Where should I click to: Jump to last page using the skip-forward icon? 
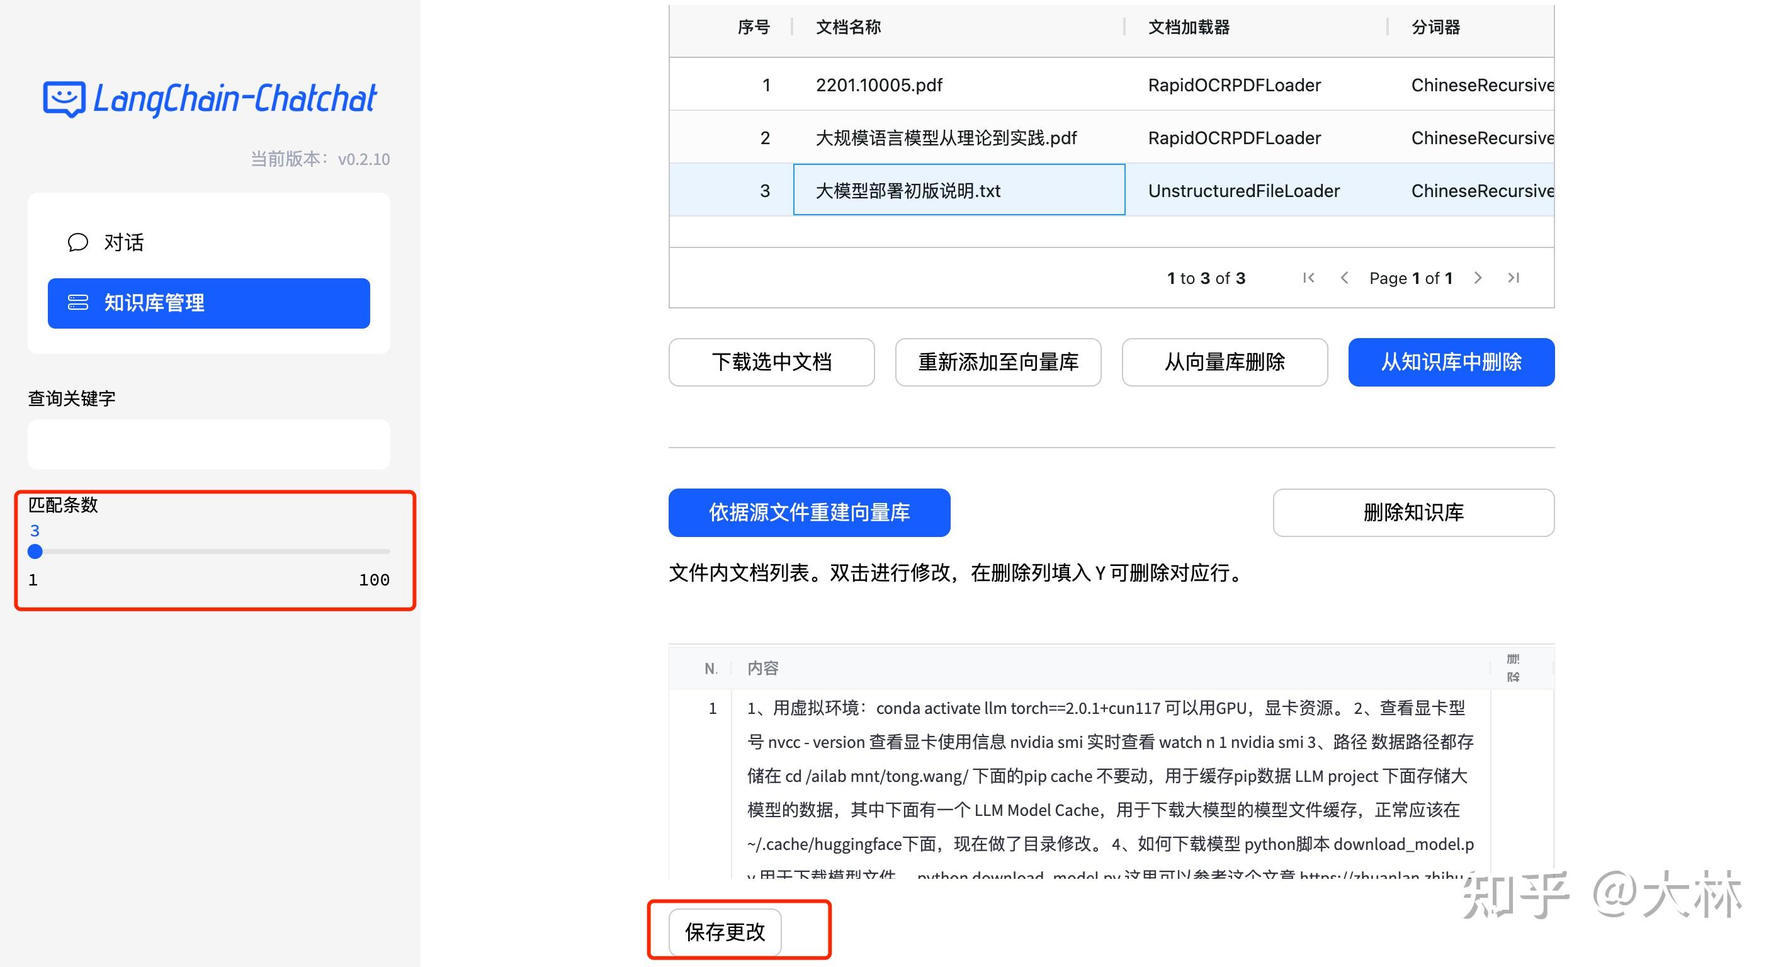click(1514, 278)
